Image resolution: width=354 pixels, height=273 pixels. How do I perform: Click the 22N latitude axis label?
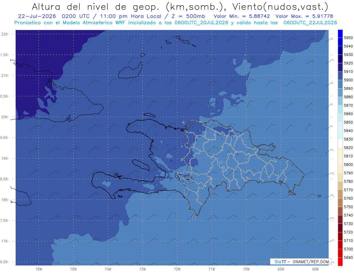click(x=4, y=34)
